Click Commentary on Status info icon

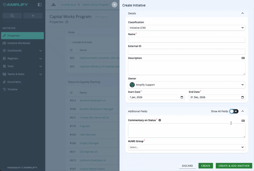pyautogui.click(x=160, y=120)
